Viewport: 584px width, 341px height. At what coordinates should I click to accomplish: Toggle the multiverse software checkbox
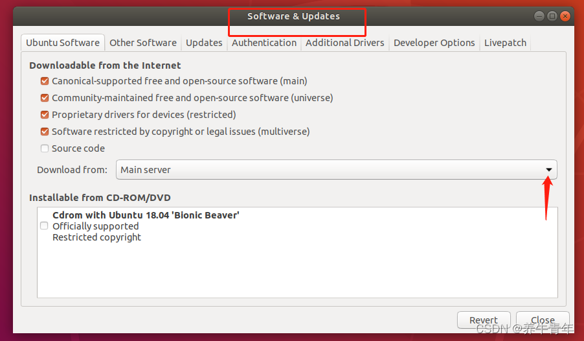[x=45, y=132]
